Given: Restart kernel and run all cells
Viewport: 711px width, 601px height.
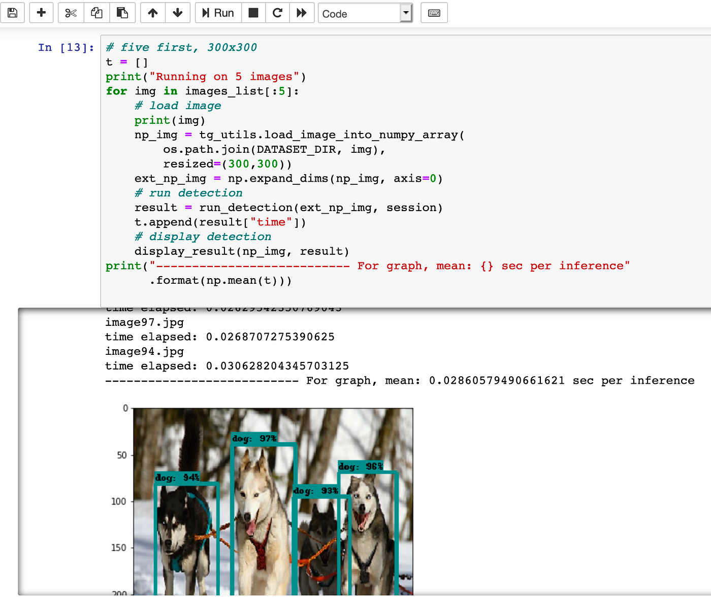Looking at the screenshot, I should tap(302, 13).
